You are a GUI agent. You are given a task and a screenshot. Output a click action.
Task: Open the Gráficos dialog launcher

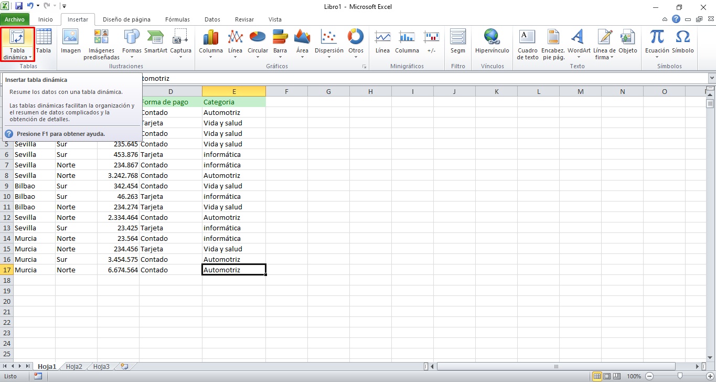364,67
